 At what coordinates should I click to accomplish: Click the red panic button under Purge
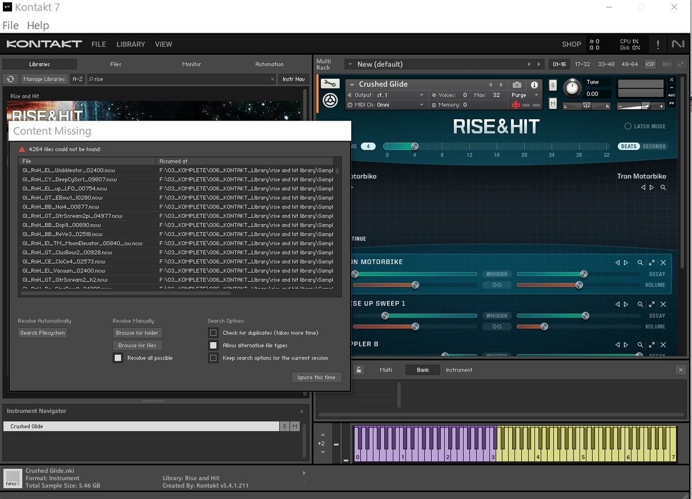[516, 105]
